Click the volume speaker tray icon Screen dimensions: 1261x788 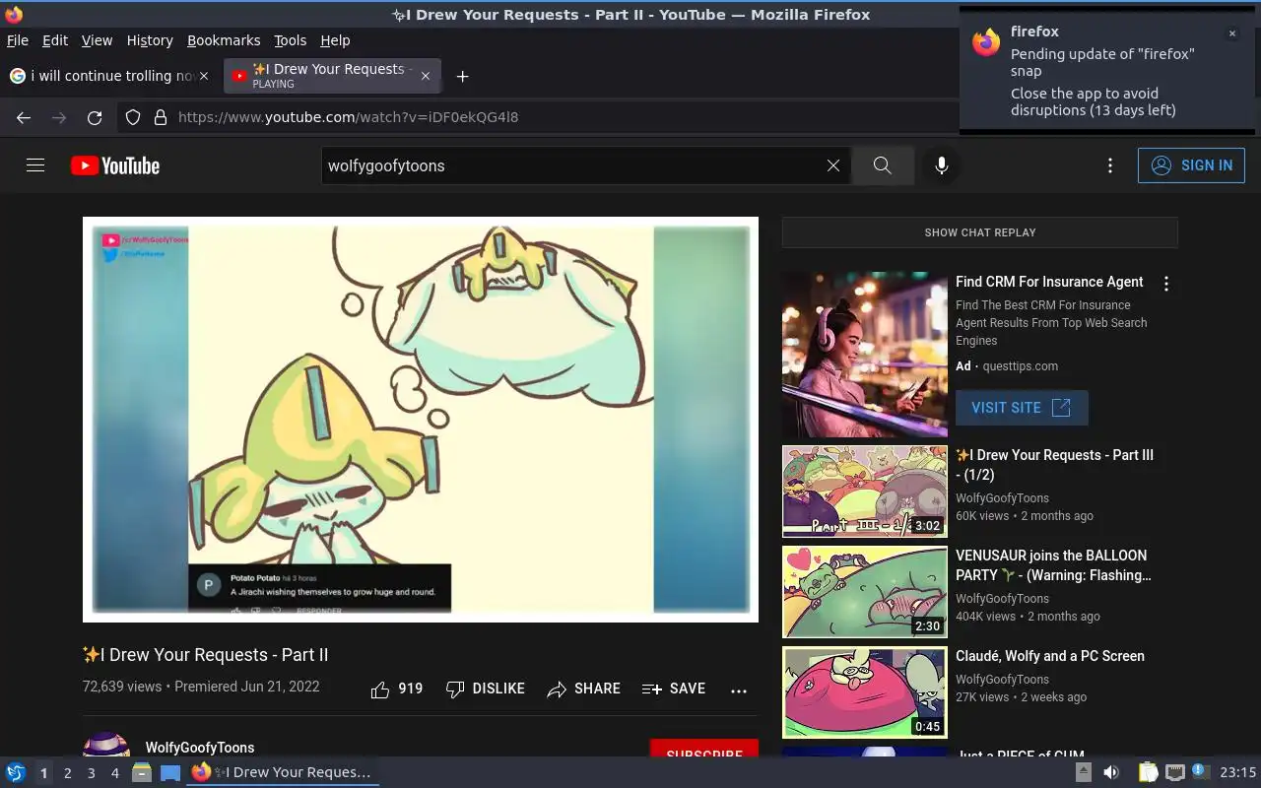pyautogui.click(x=1111, y=773)
